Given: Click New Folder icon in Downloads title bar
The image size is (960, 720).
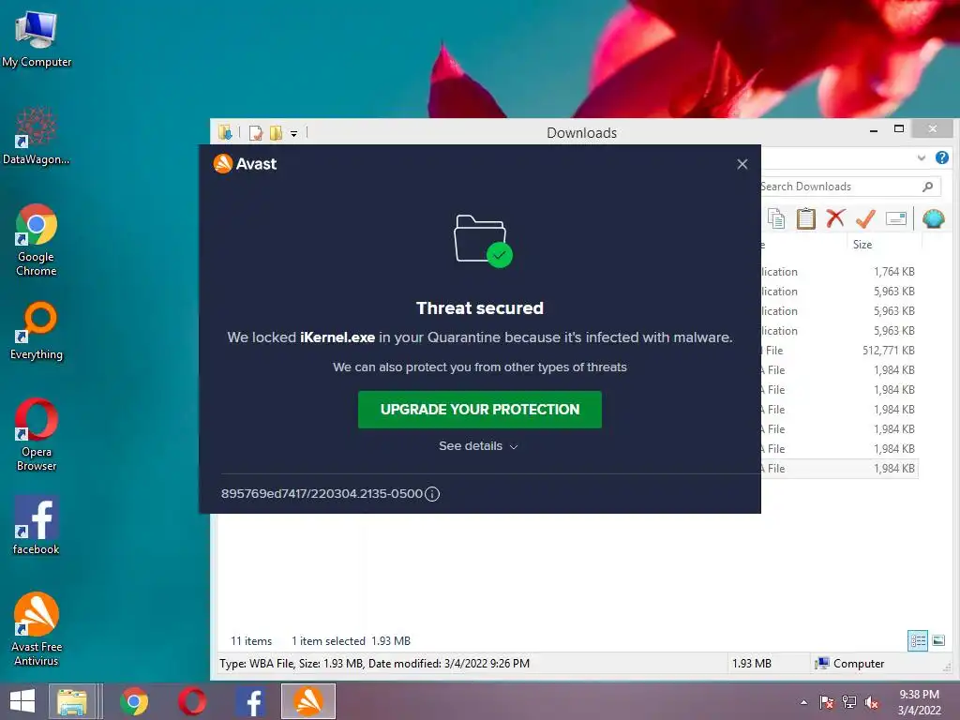Looking at the screenshot, I should [x=277, y=133].
